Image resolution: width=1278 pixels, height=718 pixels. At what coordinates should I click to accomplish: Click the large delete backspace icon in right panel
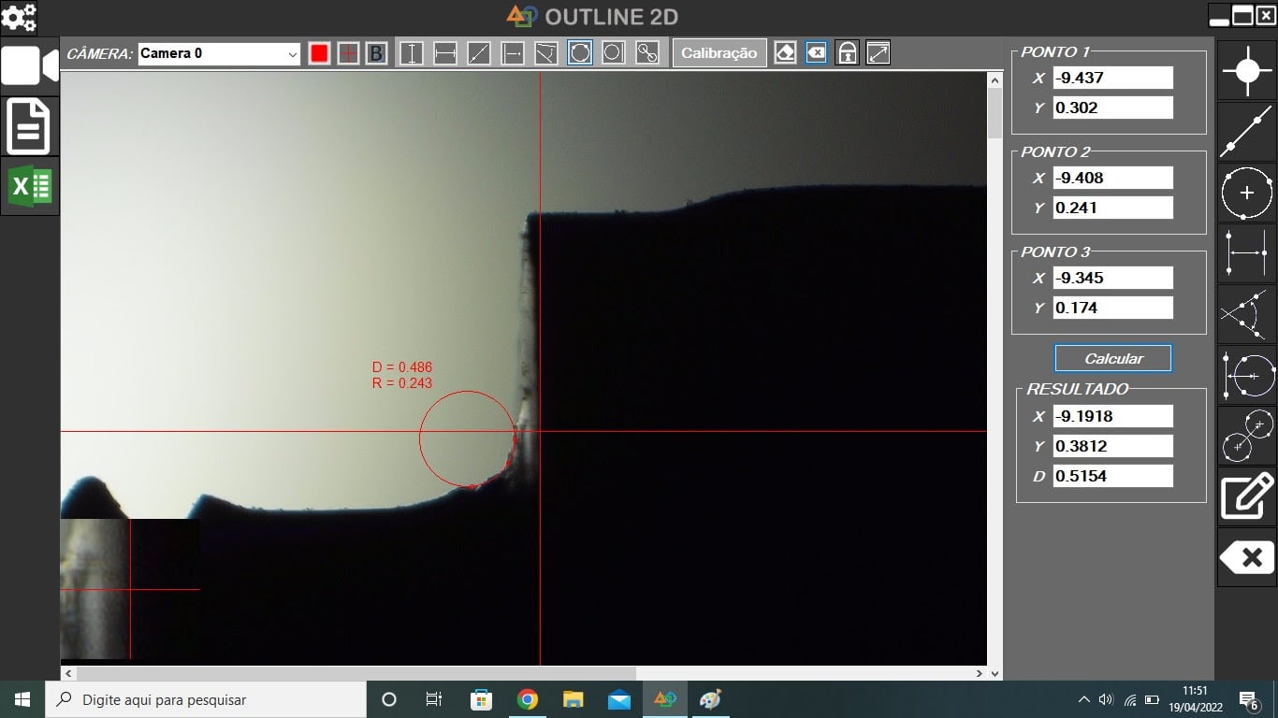coord(1246,557)
